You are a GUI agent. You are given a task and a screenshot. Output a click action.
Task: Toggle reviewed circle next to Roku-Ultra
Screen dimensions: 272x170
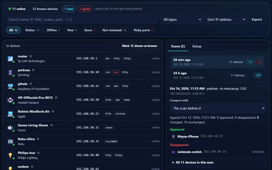[38, 139]
